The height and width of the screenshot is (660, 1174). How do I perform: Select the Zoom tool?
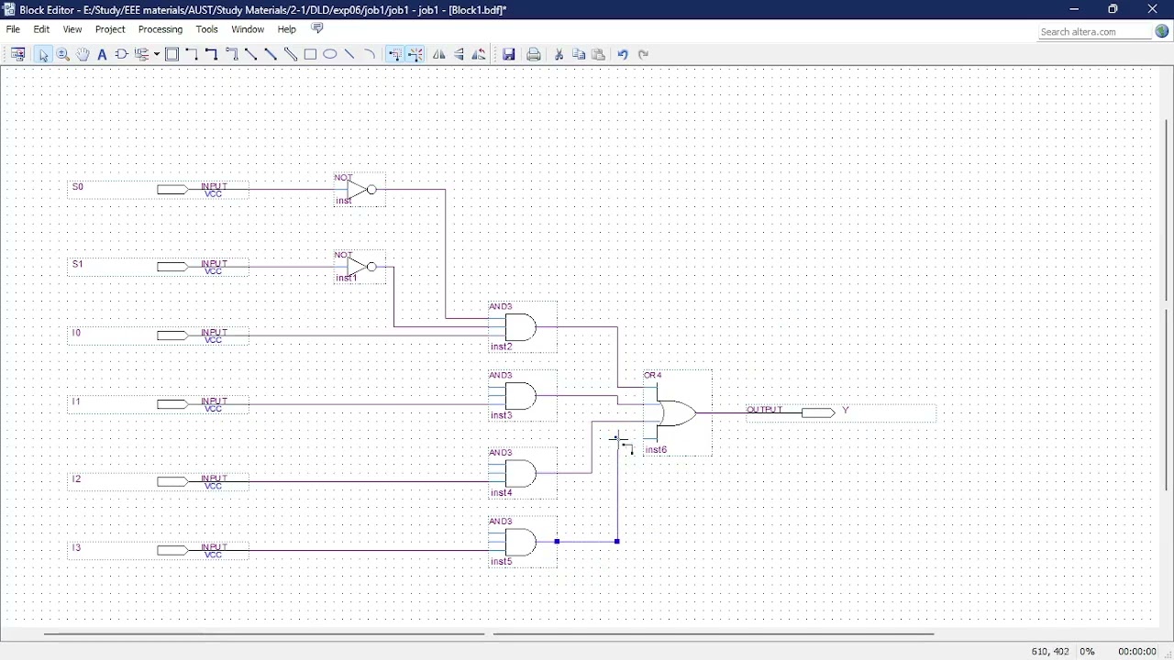[x=63, y=54]
